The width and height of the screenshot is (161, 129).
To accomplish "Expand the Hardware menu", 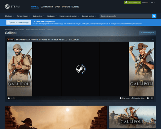I will pos(52,16).
